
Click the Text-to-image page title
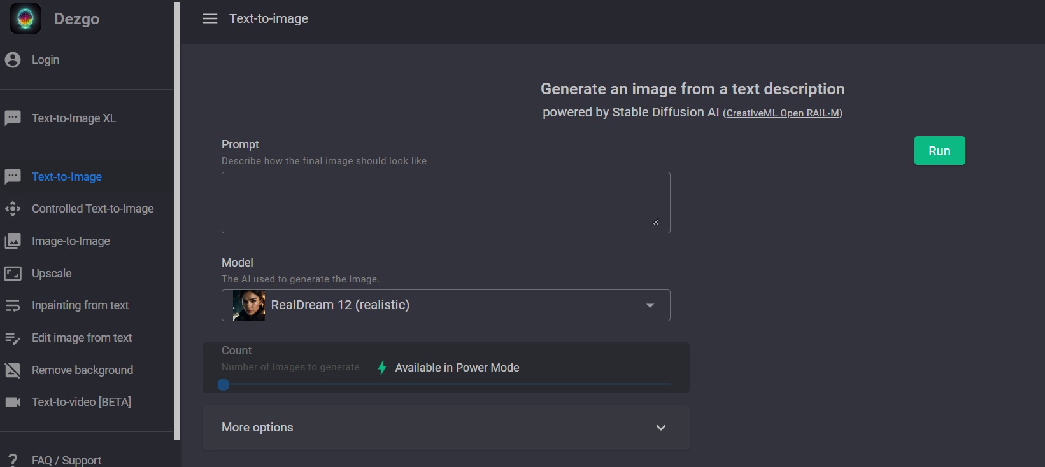coord(269,18)
